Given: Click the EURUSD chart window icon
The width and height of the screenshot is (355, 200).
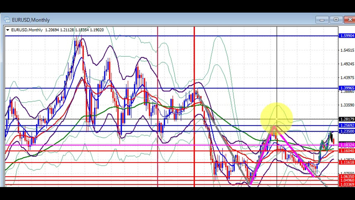Looking at the screenshot, I should coord(7,20).
